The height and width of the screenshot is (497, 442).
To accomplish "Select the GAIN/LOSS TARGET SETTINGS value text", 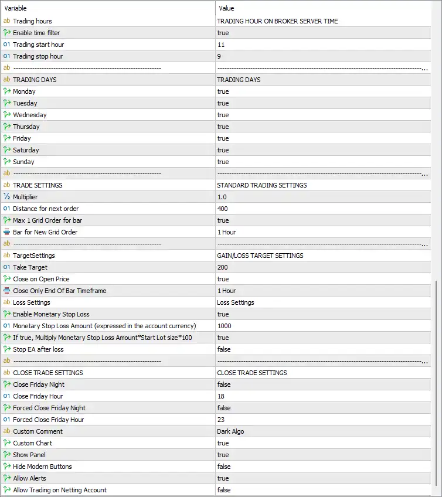I will 260,256.
